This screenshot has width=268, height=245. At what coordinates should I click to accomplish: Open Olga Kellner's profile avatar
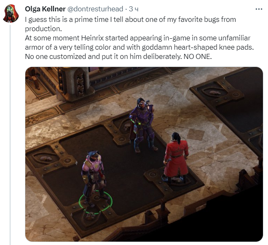[x=11, y=13]
